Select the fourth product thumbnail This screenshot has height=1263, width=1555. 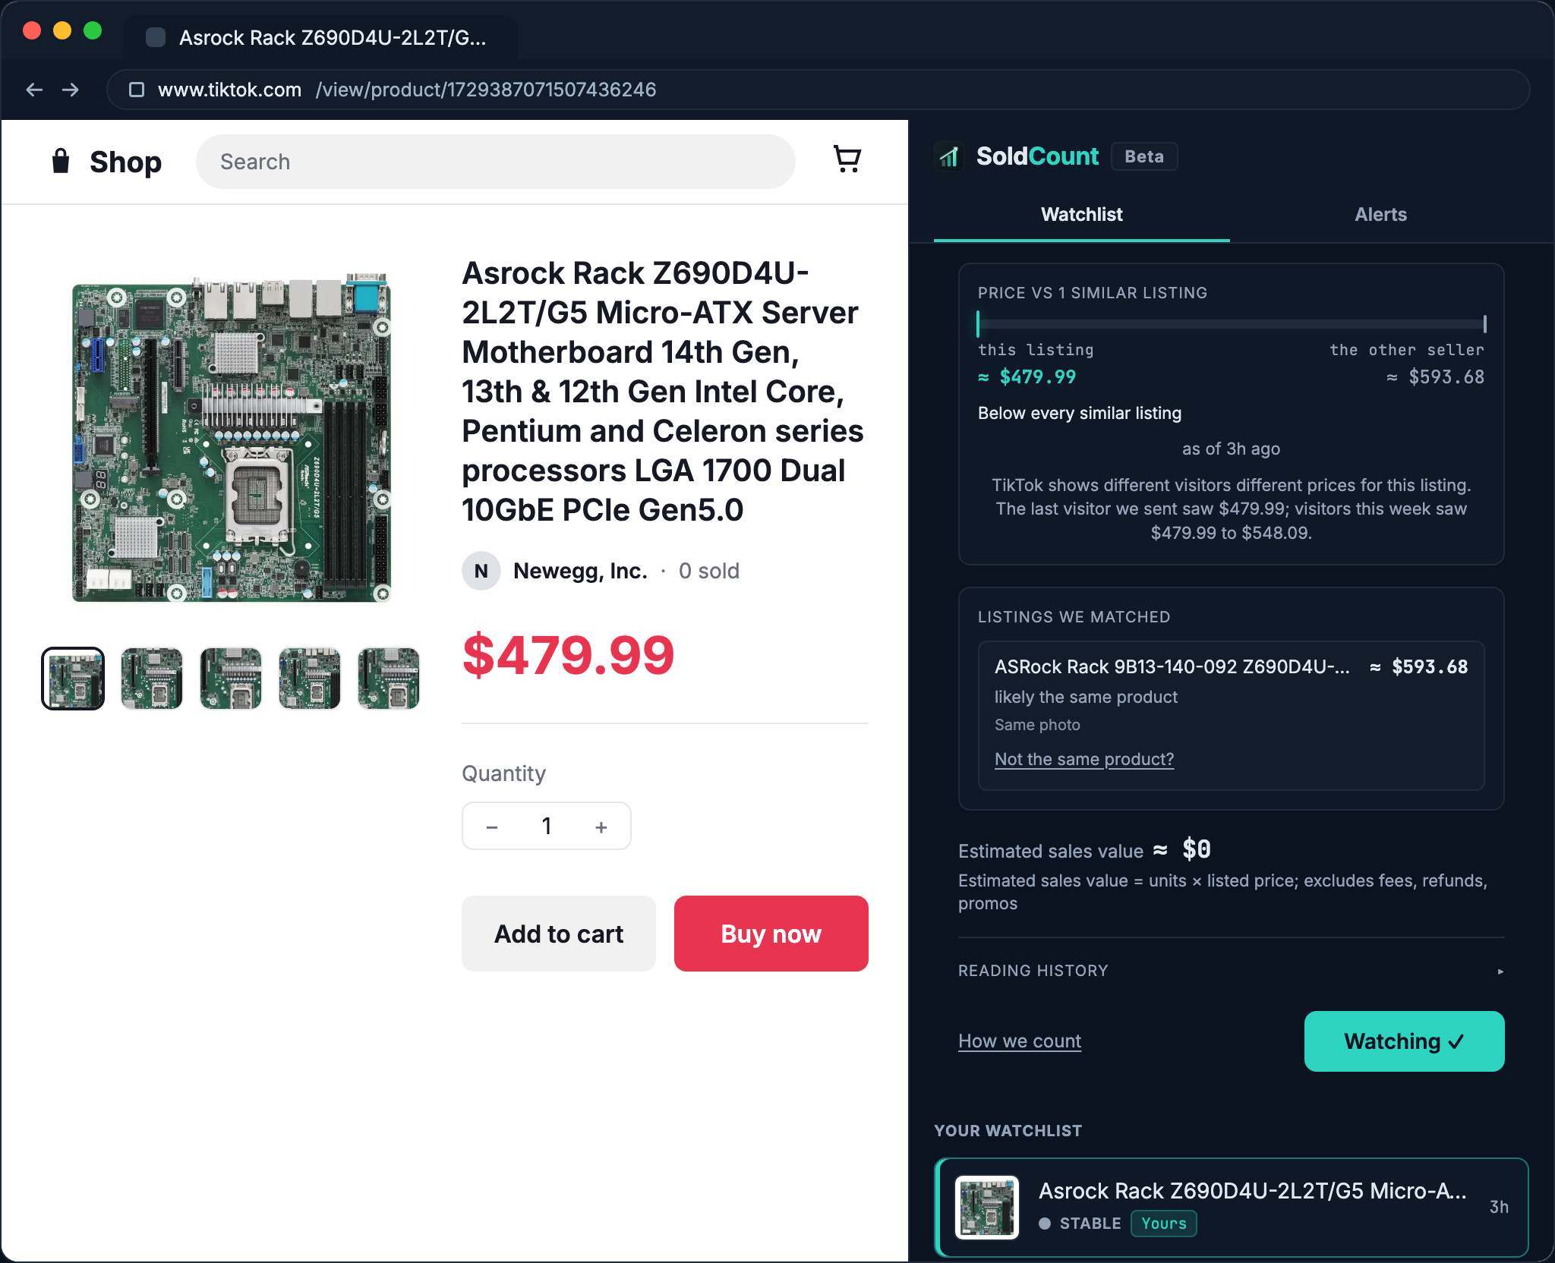(310, 679)
